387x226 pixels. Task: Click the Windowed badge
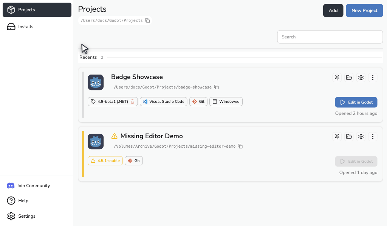(226, 102)
